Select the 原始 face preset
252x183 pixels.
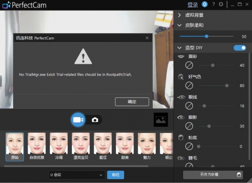pos(15,146)
